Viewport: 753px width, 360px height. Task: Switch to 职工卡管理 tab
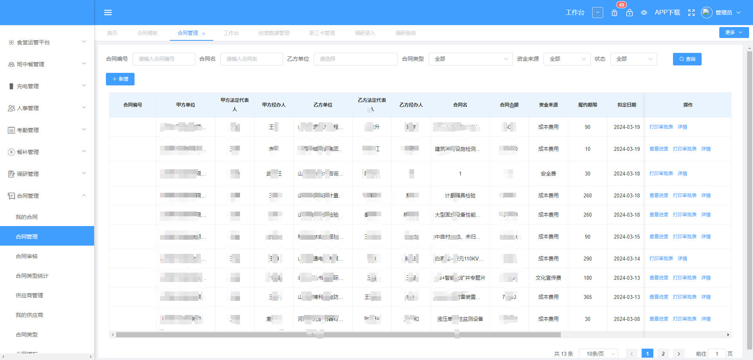[x=322, y=33]
